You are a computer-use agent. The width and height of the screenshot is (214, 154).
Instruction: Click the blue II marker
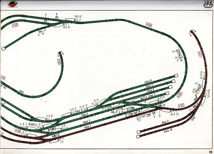159,116
